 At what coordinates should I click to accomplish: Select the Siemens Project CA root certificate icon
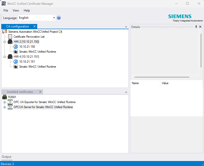[x=4, y=32]
